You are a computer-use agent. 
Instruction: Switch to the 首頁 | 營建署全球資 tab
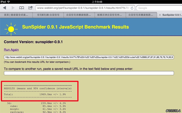pyautogui.click(x=16, y=15)
